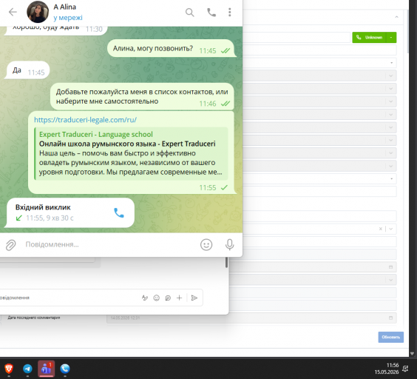This screenshot has height=379, width=417.
Task: Go back from Alina's Telegram chat
Action: (x=13, y=12)
